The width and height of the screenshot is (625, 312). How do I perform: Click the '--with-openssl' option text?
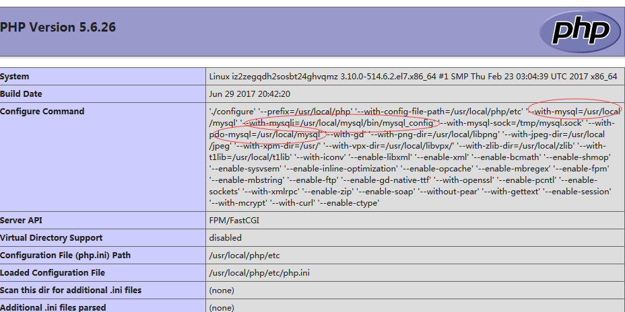pos(464,180)
